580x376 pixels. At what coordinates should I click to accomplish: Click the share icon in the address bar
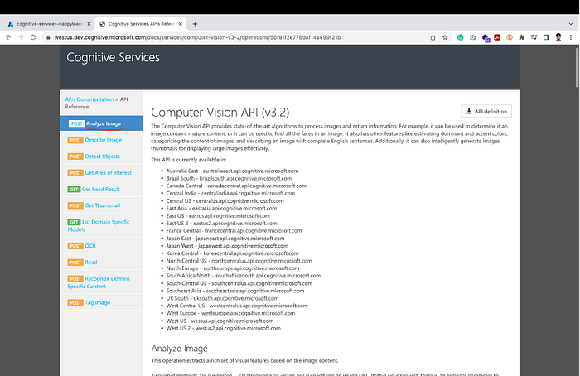tap(433, 37)
